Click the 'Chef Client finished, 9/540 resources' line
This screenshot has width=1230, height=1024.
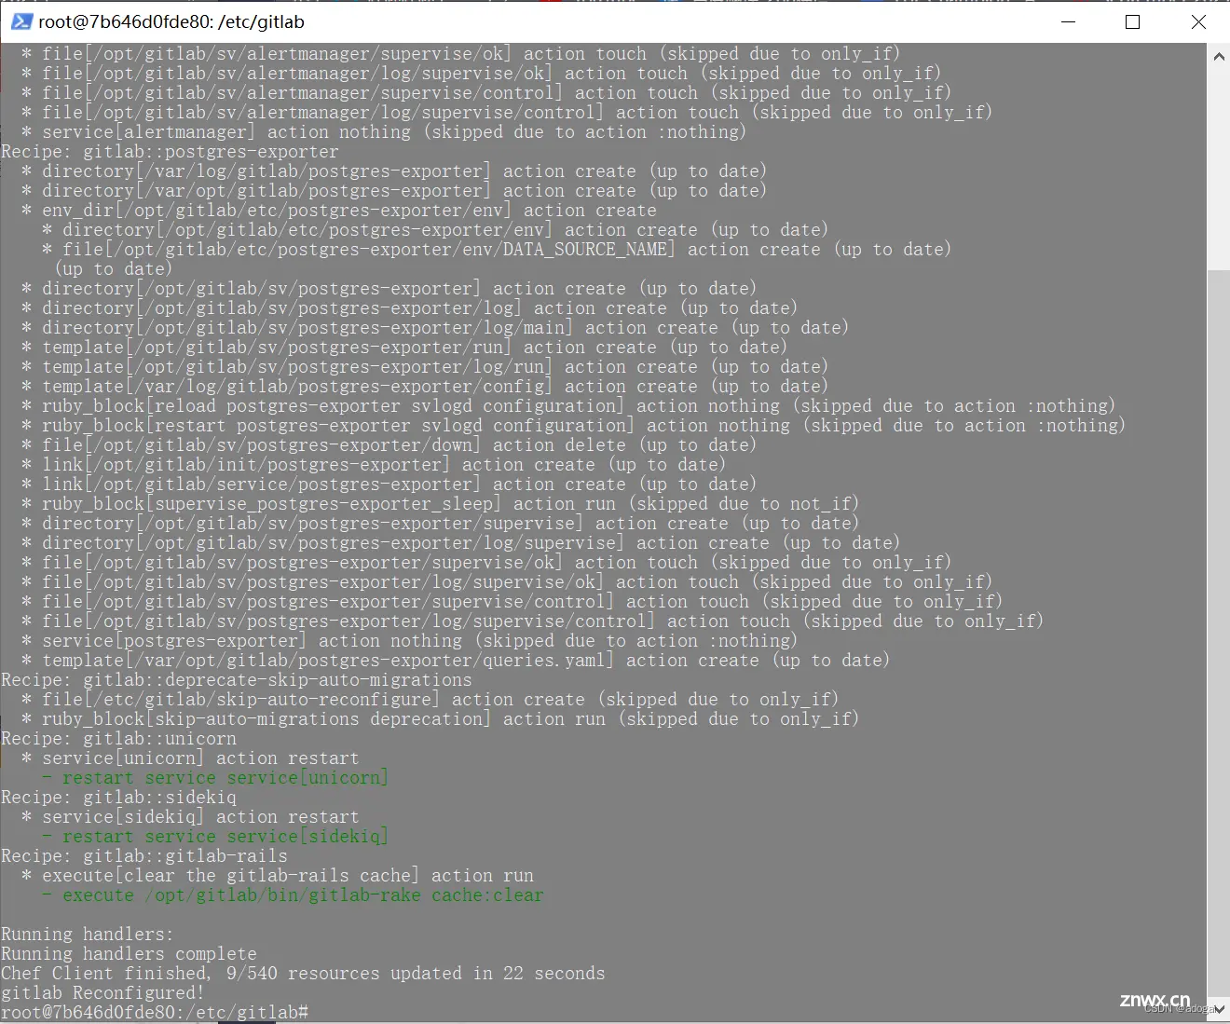303,974
